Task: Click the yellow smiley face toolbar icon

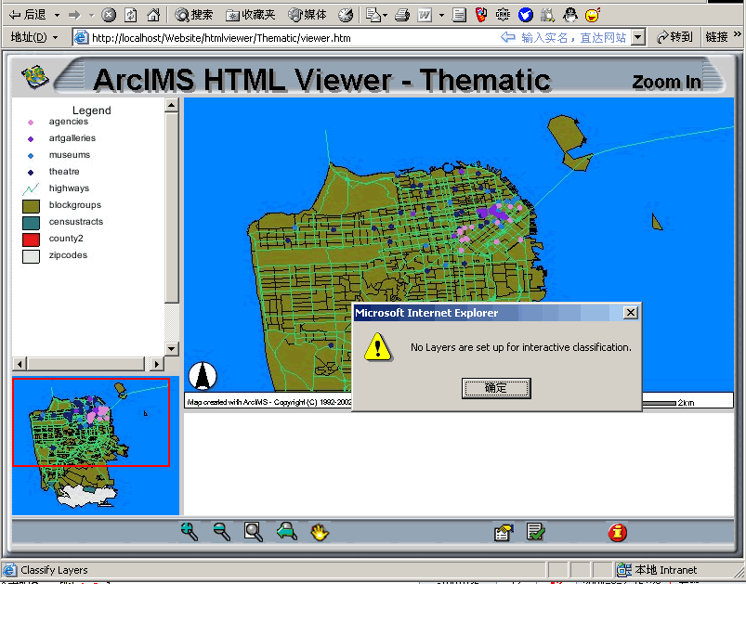Action: [x=593, y=15]
